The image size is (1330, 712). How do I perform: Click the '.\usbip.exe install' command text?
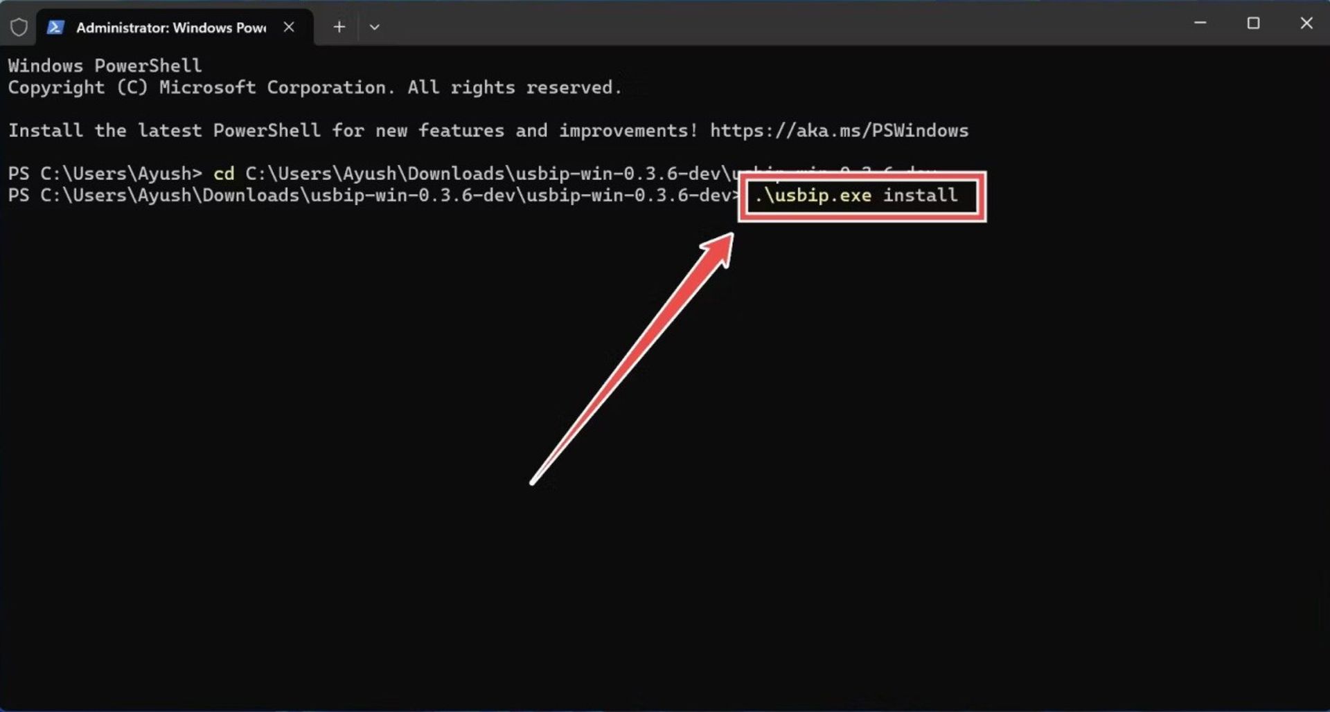pos(856,195)
